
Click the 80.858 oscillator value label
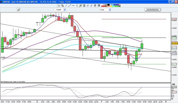(174, 87)
